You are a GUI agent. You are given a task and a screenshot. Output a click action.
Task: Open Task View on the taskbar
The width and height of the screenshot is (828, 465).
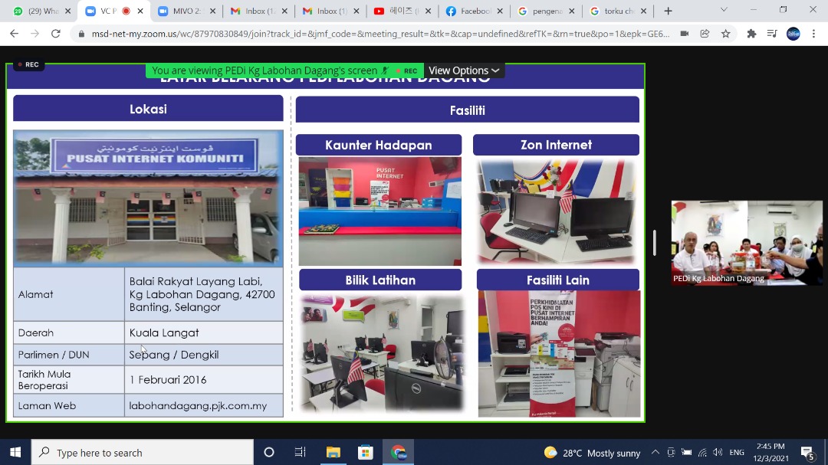coord(301,452)
